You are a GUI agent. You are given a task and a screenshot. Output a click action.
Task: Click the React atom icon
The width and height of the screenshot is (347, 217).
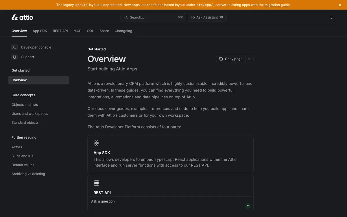[97, 143]
